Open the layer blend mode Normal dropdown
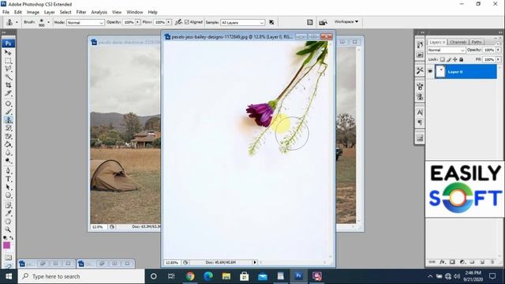Viewport: 505px width, 284px height. (446, 50)
